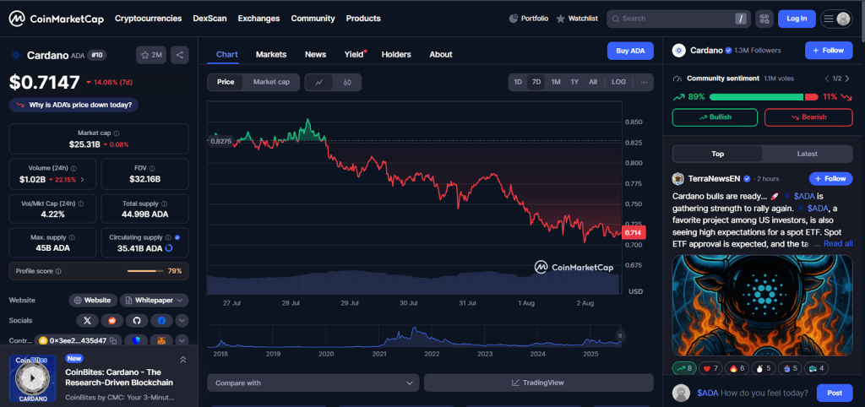Open the TradingView chart button
This screenshot has height=407, width=865.
click(539, 383)
